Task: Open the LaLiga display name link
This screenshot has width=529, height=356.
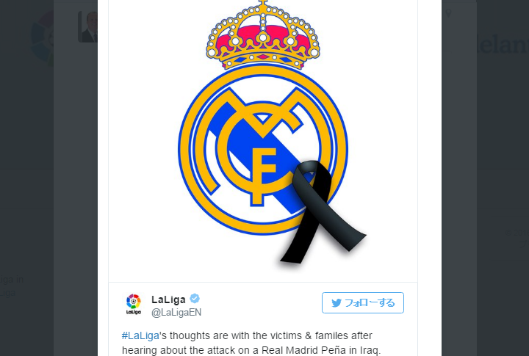Action: 168,299
